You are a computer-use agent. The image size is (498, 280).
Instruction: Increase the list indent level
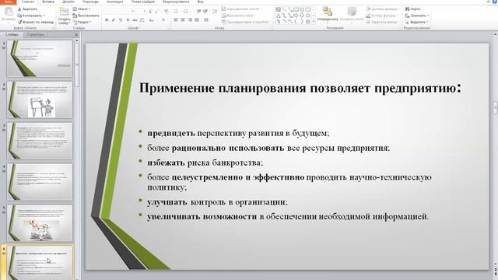[205, 12]
